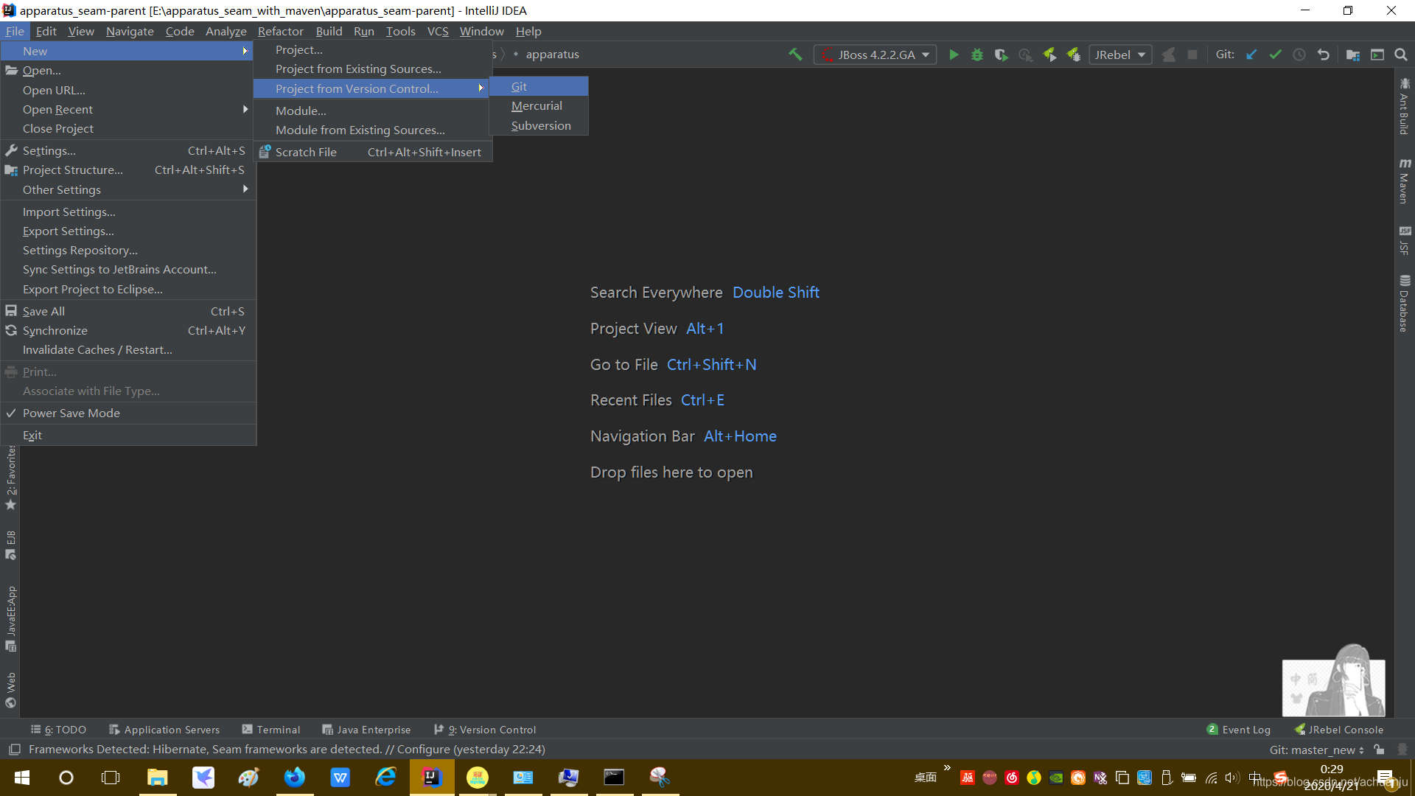Screen dimensions: 1415x796
Task: Open the Ant Build side panel
Action: click(1405, 106)
